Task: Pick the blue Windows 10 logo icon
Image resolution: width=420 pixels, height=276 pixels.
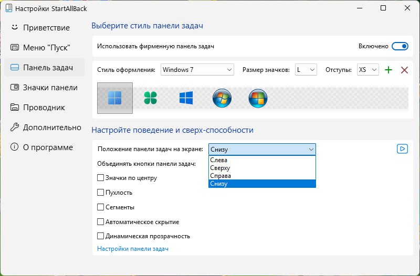Action: coord(186,98)
